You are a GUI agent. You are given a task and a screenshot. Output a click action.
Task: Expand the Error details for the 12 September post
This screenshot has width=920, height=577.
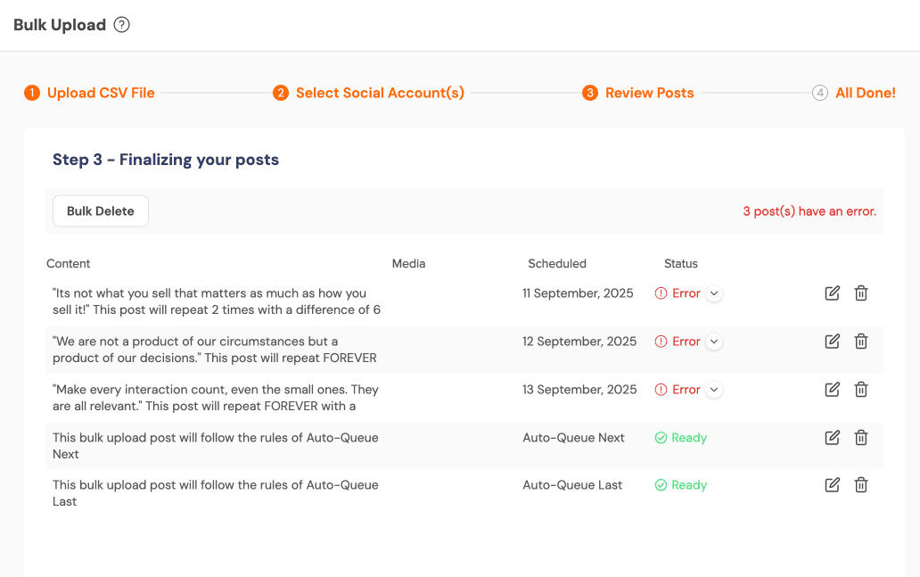click(713, 341)
